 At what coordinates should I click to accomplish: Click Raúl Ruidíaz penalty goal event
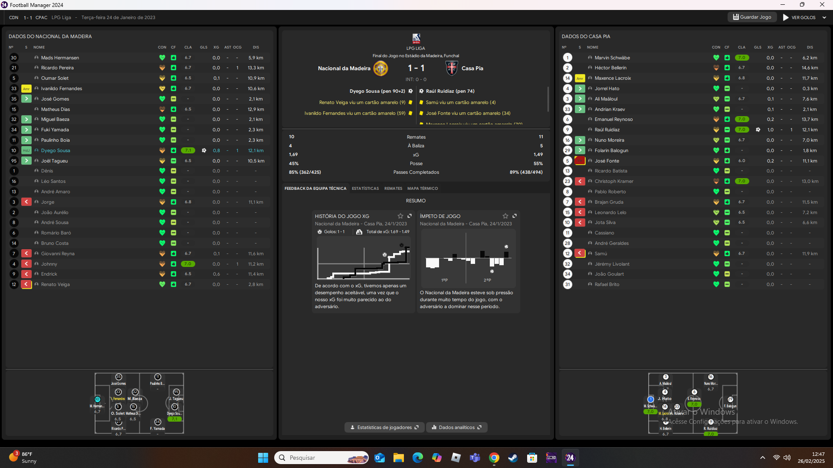tap(447, 91)
